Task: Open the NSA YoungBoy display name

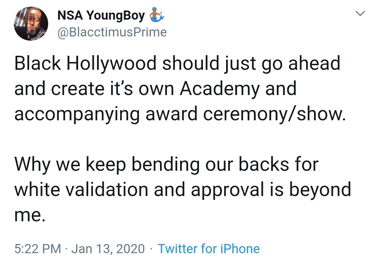Action: pos(101,15)
